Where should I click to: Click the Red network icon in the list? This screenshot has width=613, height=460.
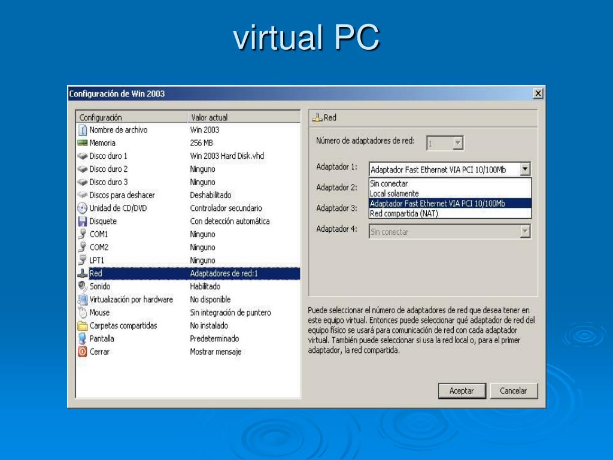click(x=83, y=273)
